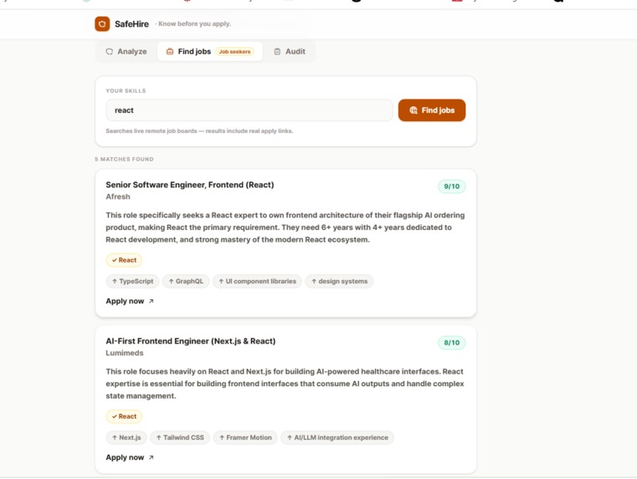Click the GraphQL skill chip
Image resolution: width=637 pixels, height=479 pixels.
[186, 281]
